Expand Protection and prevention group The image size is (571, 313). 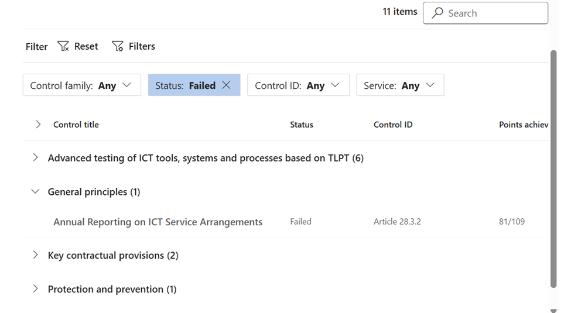click(36, 289)
